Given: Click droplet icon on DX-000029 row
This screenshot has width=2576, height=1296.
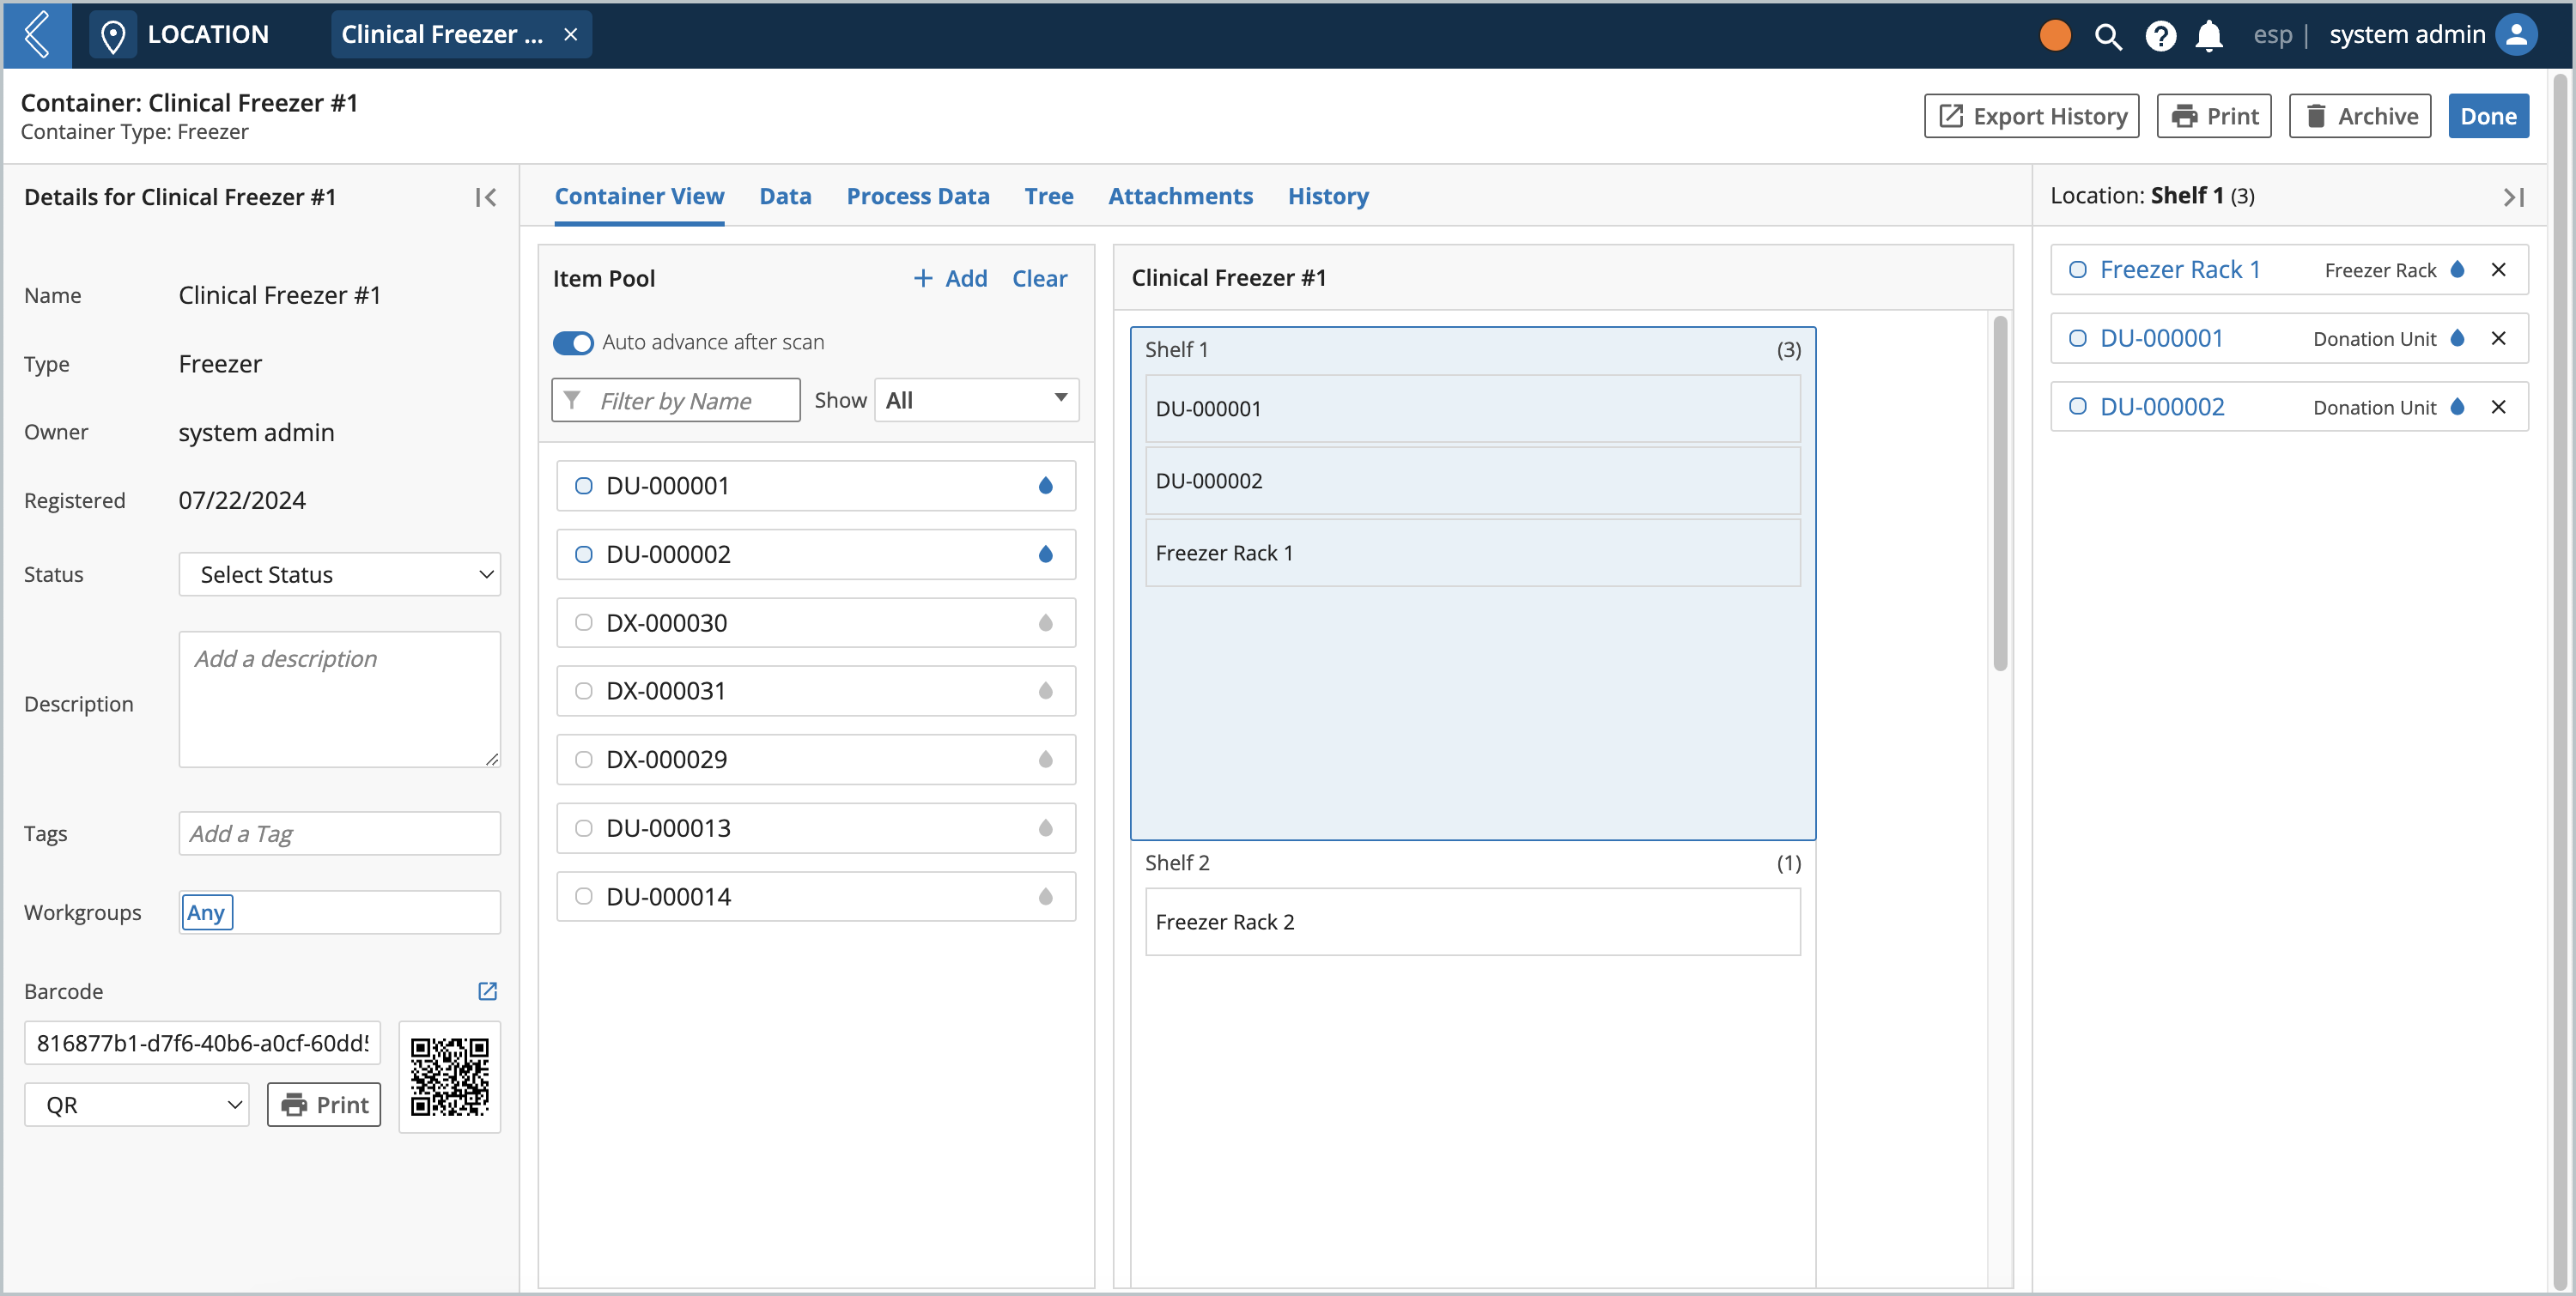Looking at the screenshot, I should point(1045,760).
